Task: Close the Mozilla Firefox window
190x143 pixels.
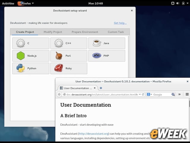Action: point(187,81)
